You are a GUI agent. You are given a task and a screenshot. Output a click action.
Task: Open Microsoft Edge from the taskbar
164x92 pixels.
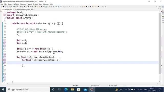click(x=66, y=89)
